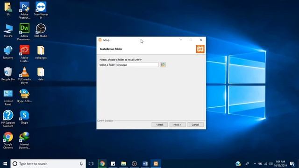The height and width of the screenshot is (168, 299).
Task: Click the volume speaker tray icon
Action: [x=271, y=164]
